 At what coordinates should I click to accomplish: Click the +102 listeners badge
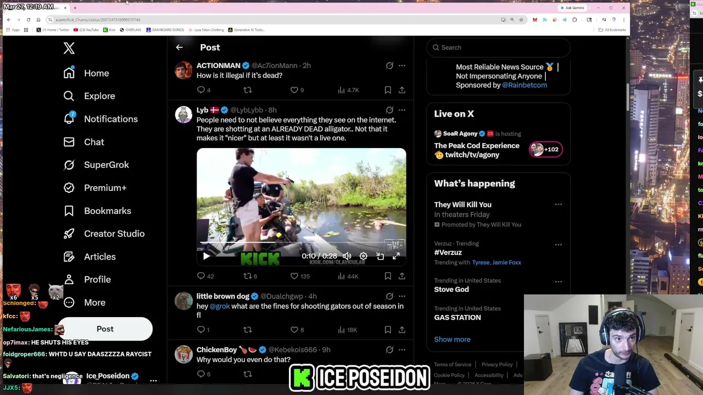point(545,149)
